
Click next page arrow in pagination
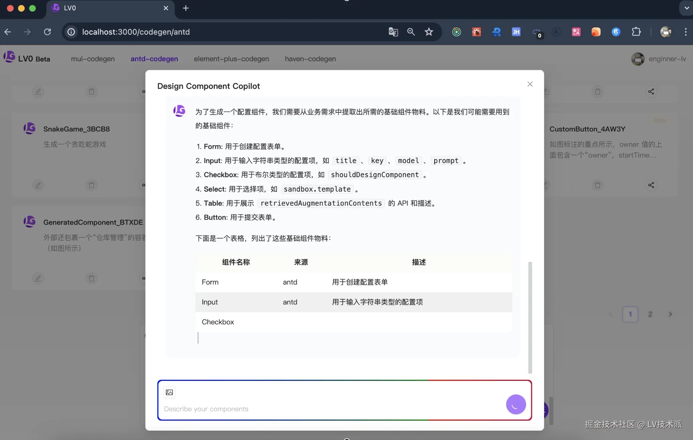[x=670, y=314]
